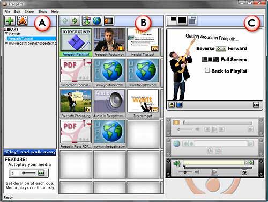Click the blue screen icon under the preview
Viewport: 268px width, 202px height.
(180, 105)
